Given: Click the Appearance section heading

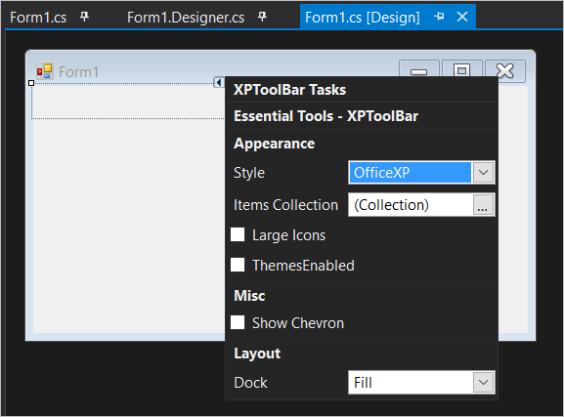Looking at the screenshot, I should [x=274, y=144].
